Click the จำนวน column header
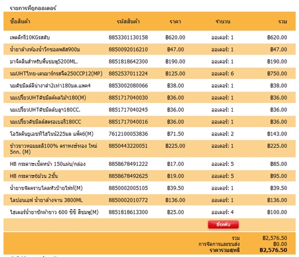 (223, 22)
